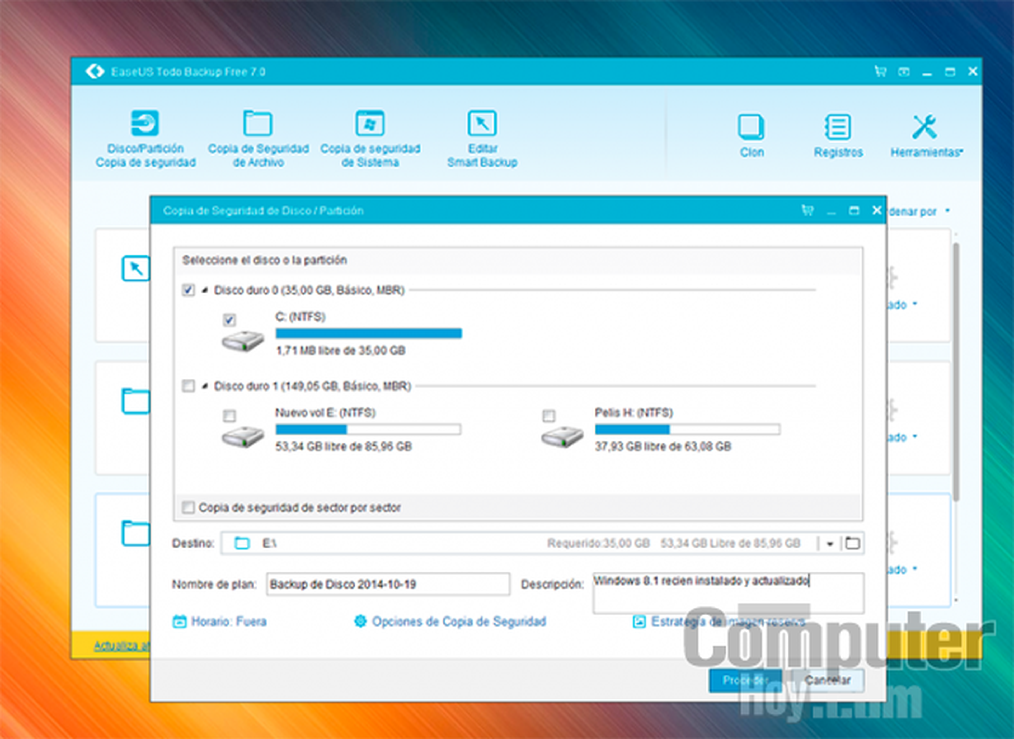Maximize the Copia de Seguridad de Disco dialog
The height and width of the screenshot is (739, 1014).
coord(854,210)
